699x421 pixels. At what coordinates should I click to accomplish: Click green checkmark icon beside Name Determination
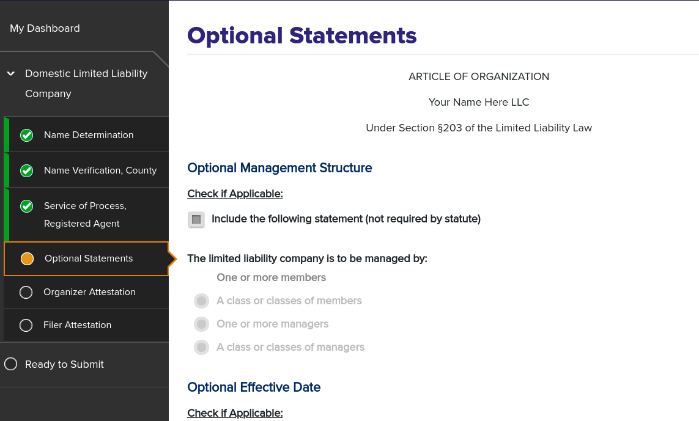tap(26, 135)
